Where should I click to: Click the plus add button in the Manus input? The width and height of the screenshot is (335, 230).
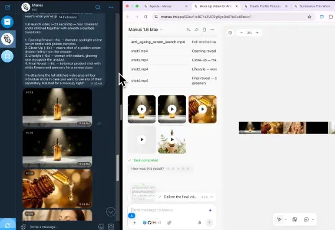[135, 223]
